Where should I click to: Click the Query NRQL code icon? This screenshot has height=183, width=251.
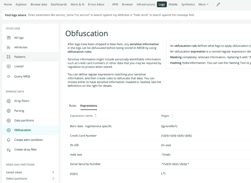pyautogui.click(x=9, y=76)
